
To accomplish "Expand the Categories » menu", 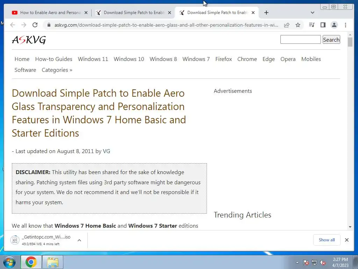I will pyautogui.click(x=57, y=70).
